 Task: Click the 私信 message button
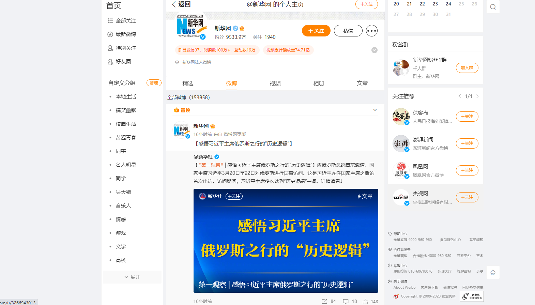pyautogui.click(x=348, y=31)
